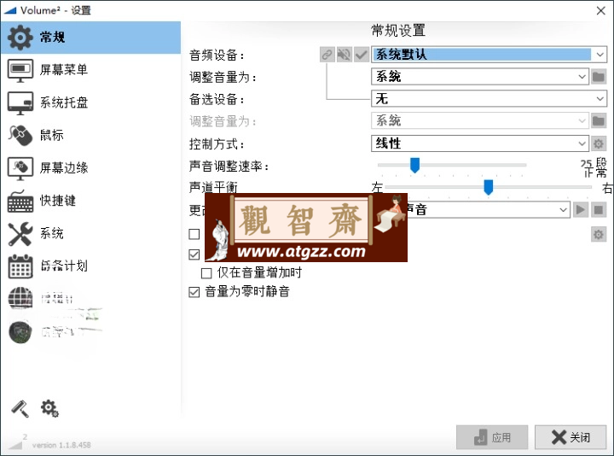Adjust the 声道平衡 left-right balance slider

tap(489, 187)
